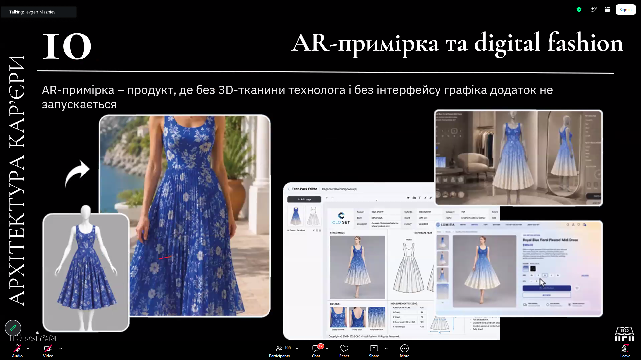The image size is (641, 360).
Task: Click the Sign in button
Action: tap(625, 10)
